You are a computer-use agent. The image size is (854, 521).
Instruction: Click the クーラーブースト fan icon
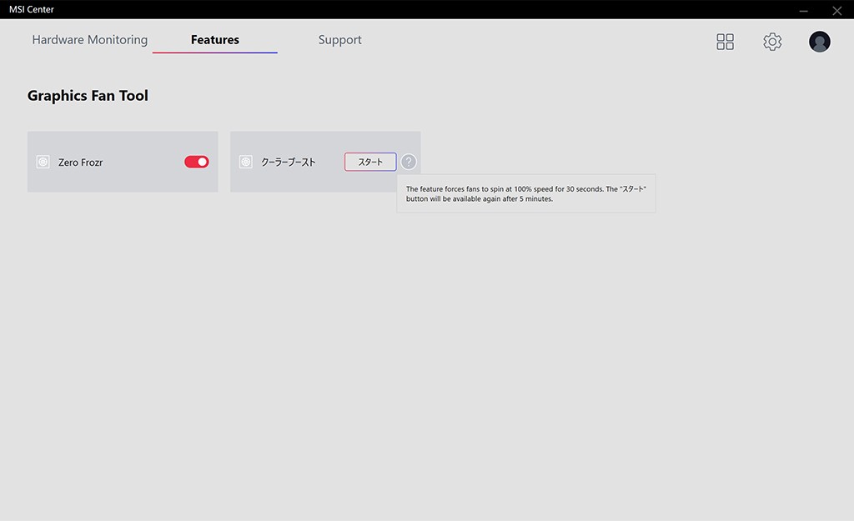click(246, 162)
